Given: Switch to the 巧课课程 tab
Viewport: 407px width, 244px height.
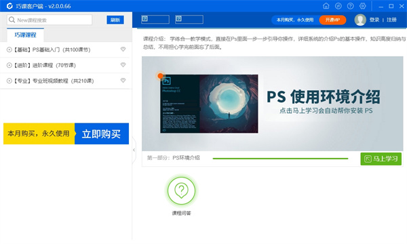Looking at the screenshot, I should pos(26,35).
